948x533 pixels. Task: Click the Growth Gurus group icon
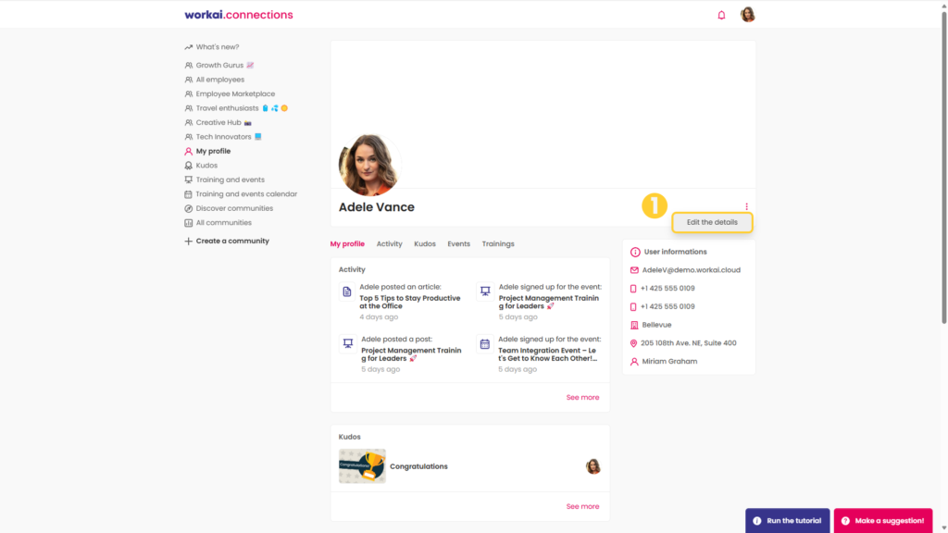point(189,66)
